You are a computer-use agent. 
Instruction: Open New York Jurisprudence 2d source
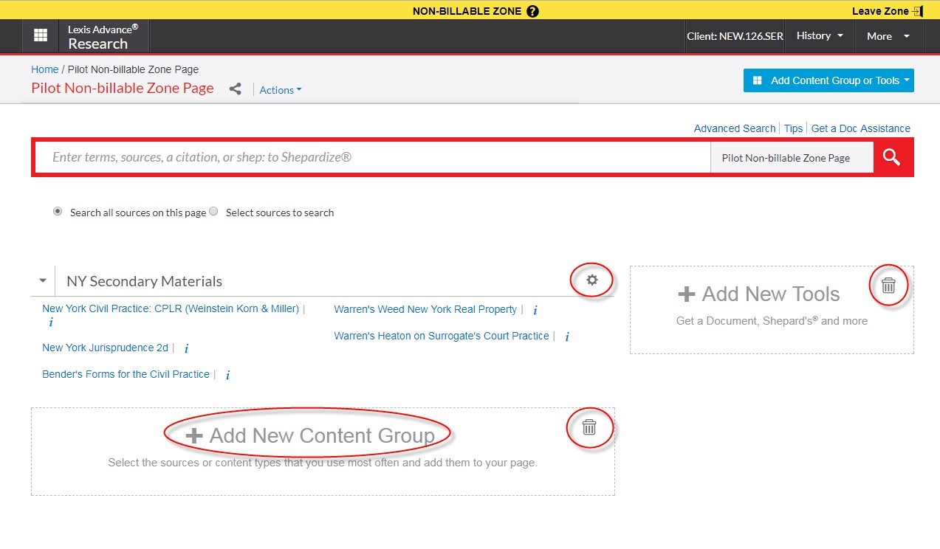tap(105, 348)
